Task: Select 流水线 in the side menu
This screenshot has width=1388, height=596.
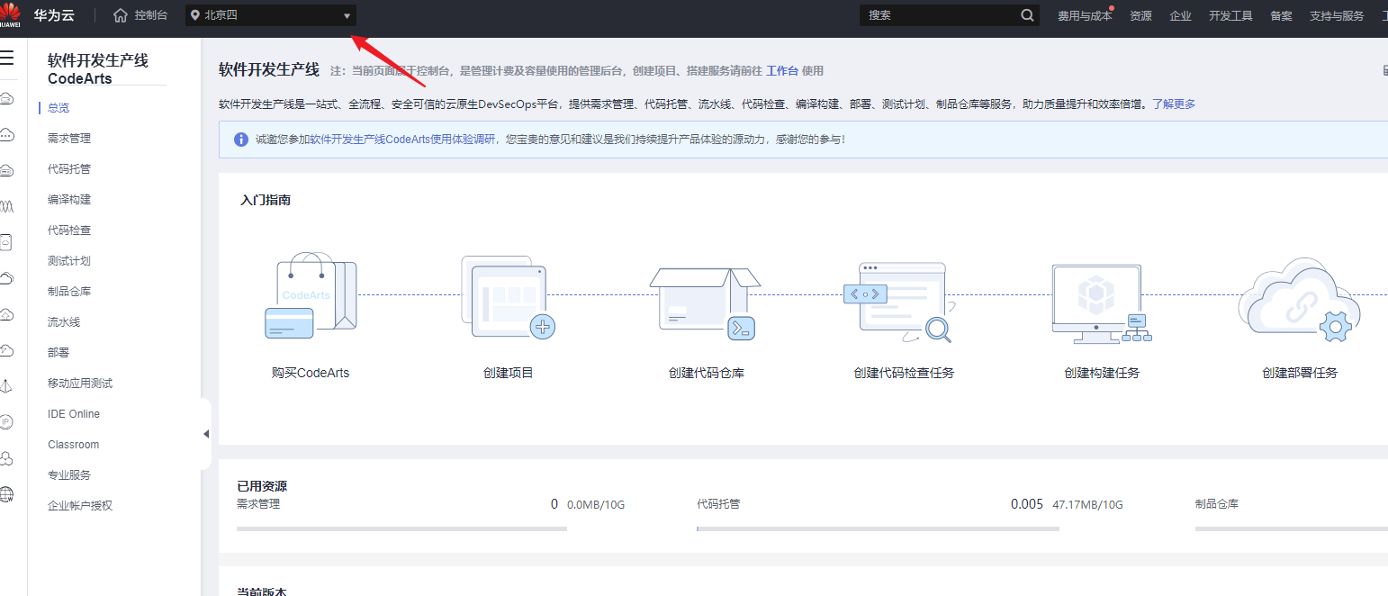Action: tap(64, 322)
